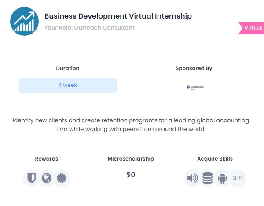Click the Android robot skill icon
The image size is (264, 206).
click(222, 178)
